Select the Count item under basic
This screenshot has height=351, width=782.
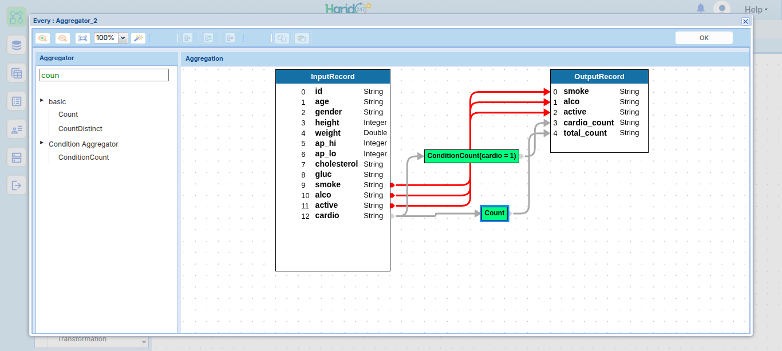coord(68,115)
